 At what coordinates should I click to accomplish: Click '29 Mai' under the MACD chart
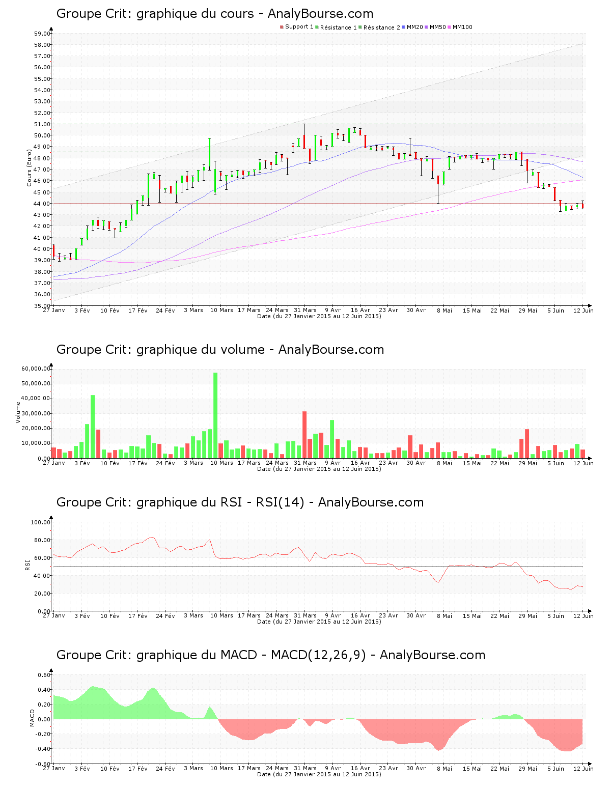pyautogui.click(x=528, y=769)
